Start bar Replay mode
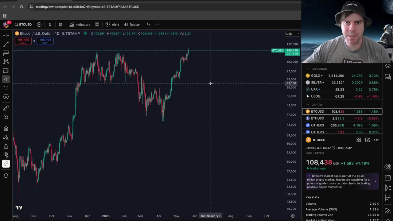 132,25
